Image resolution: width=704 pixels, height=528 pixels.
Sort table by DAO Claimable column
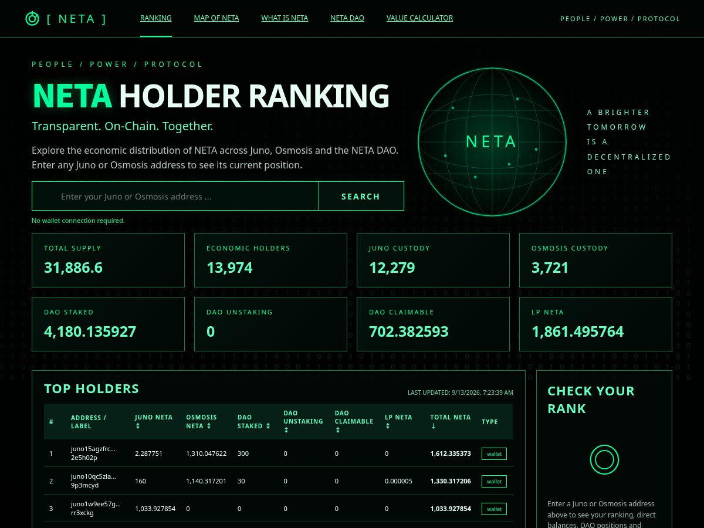point(354,421)
